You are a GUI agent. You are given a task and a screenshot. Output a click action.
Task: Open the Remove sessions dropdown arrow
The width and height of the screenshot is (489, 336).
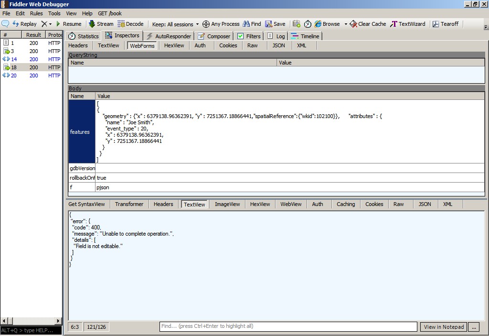[50, 24]
